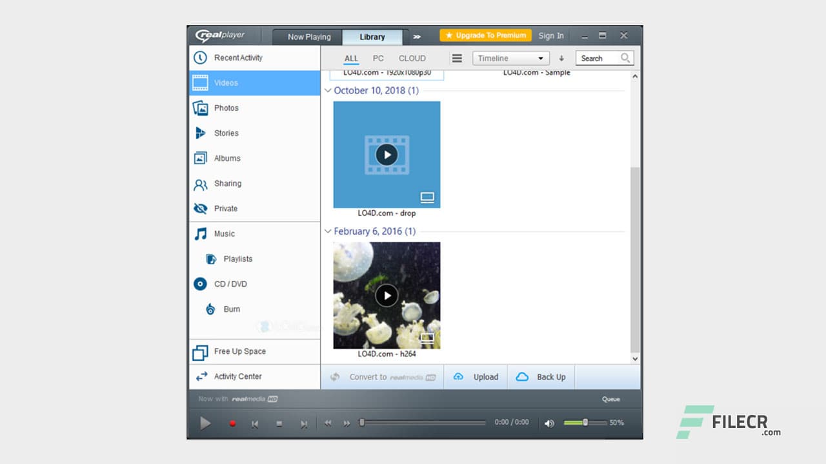Click the Upgrade To Premium button

[x=485, y=35]
